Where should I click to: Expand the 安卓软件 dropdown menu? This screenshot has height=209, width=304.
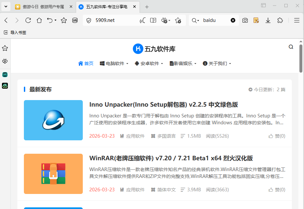click(x=149, y=63)
